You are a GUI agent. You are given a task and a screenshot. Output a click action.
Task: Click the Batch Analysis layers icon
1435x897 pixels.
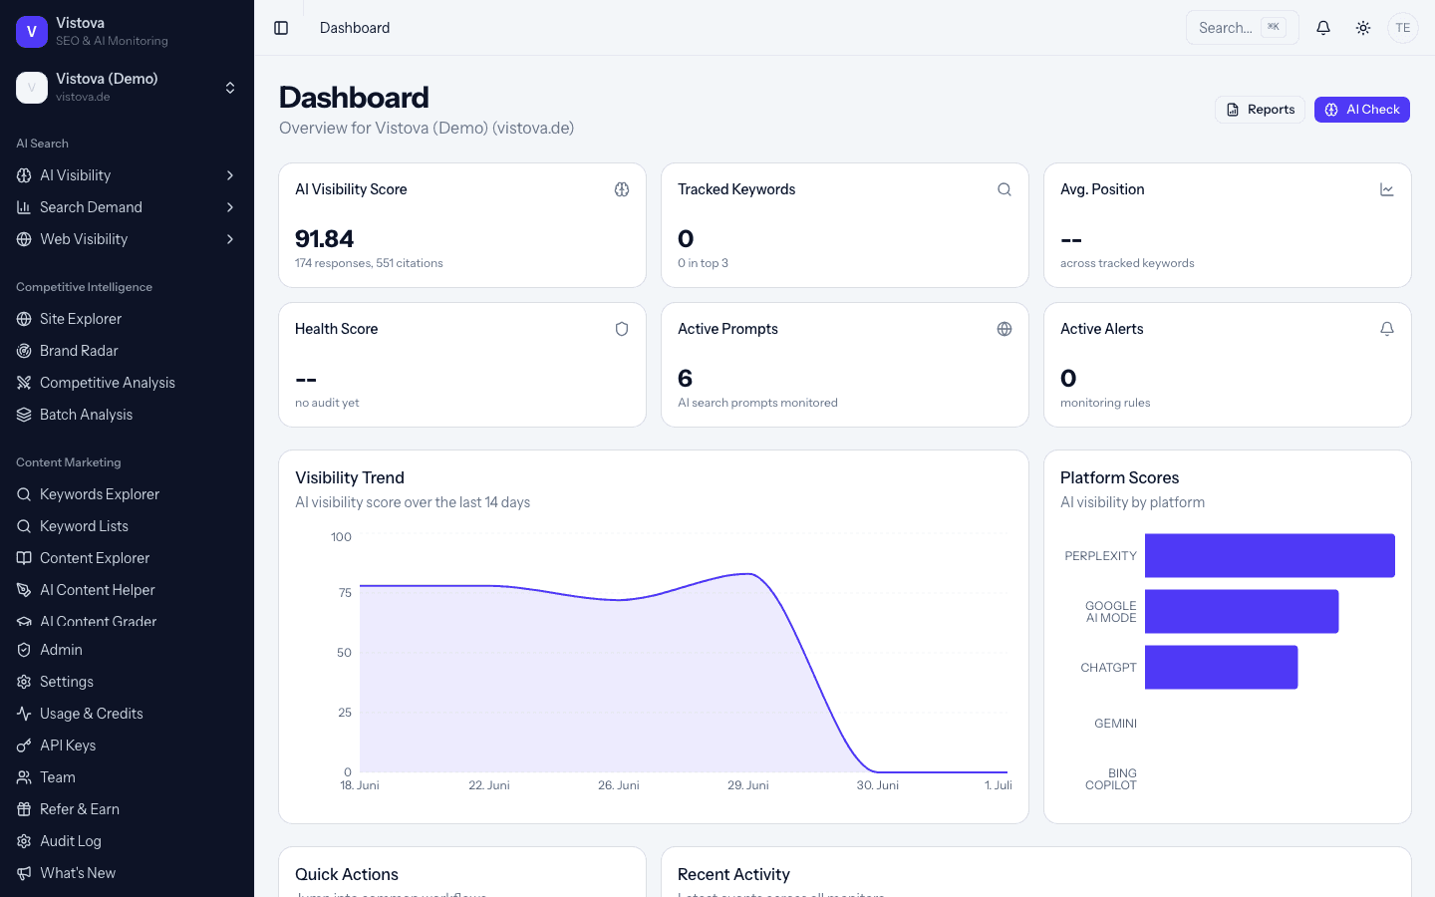24,415
